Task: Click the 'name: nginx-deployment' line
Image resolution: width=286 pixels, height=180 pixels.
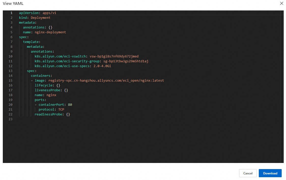Action: (x=45, y=32)
